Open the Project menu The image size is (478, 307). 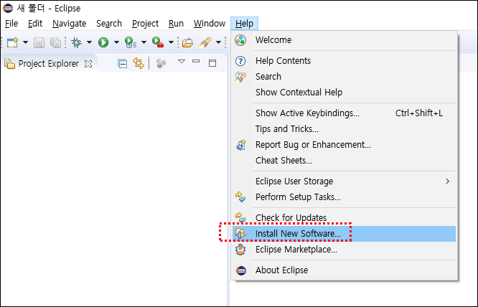[x=145, y=24]
